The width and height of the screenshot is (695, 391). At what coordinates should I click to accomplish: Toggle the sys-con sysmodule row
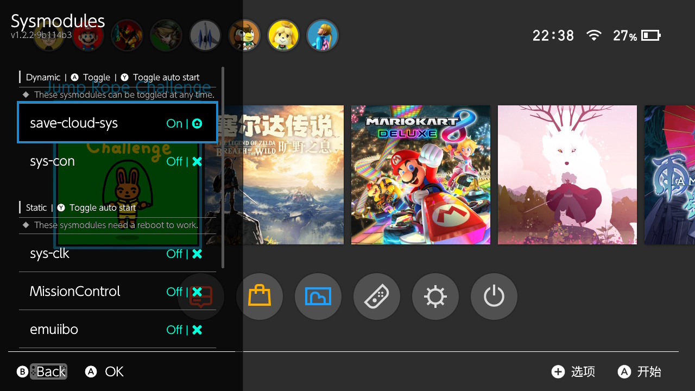coord(117,161)
